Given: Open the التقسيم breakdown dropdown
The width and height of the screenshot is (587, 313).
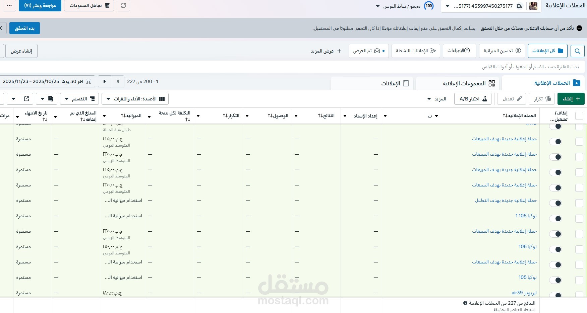Looking at the screenshot, I should (79, 99).
